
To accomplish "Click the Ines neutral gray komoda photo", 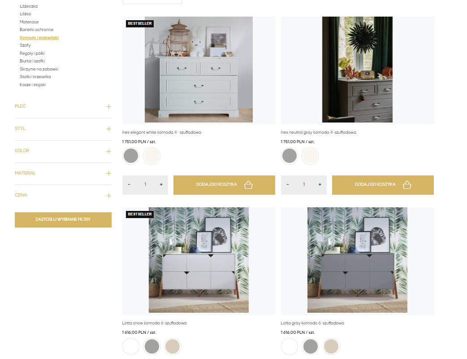I will pos(357,70).
